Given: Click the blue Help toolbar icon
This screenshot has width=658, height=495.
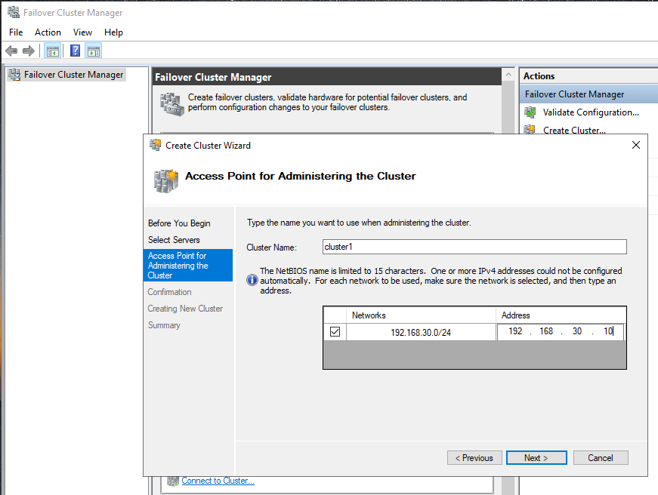Looking at the screenshot, I should coord(75,51).
